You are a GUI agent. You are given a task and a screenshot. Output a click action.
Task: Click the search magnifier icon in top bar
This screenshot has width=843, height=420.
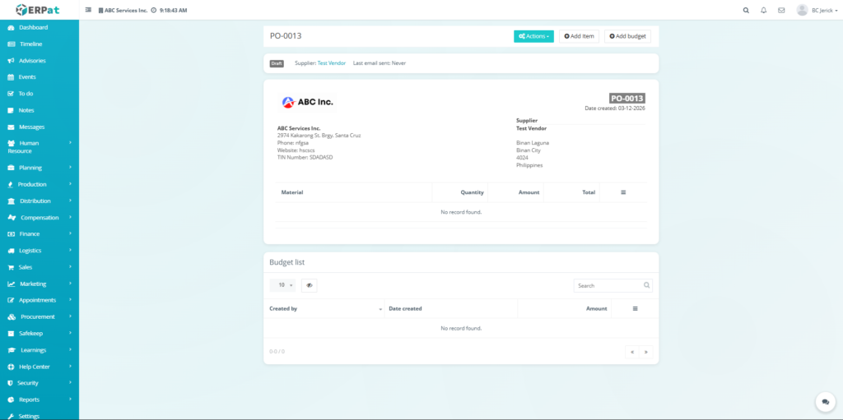pos(746,11)
